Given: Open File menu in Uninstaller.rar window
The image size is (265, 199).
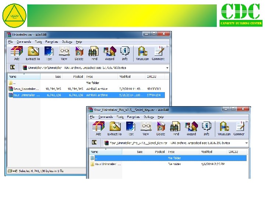Looking at the screenshot, I should (x=10, y=42).
